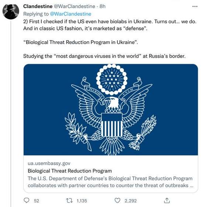The height and width of the screenshot is (207, 202).
Task: Open Clandestine's profile avatar picture
Action: 11,12
